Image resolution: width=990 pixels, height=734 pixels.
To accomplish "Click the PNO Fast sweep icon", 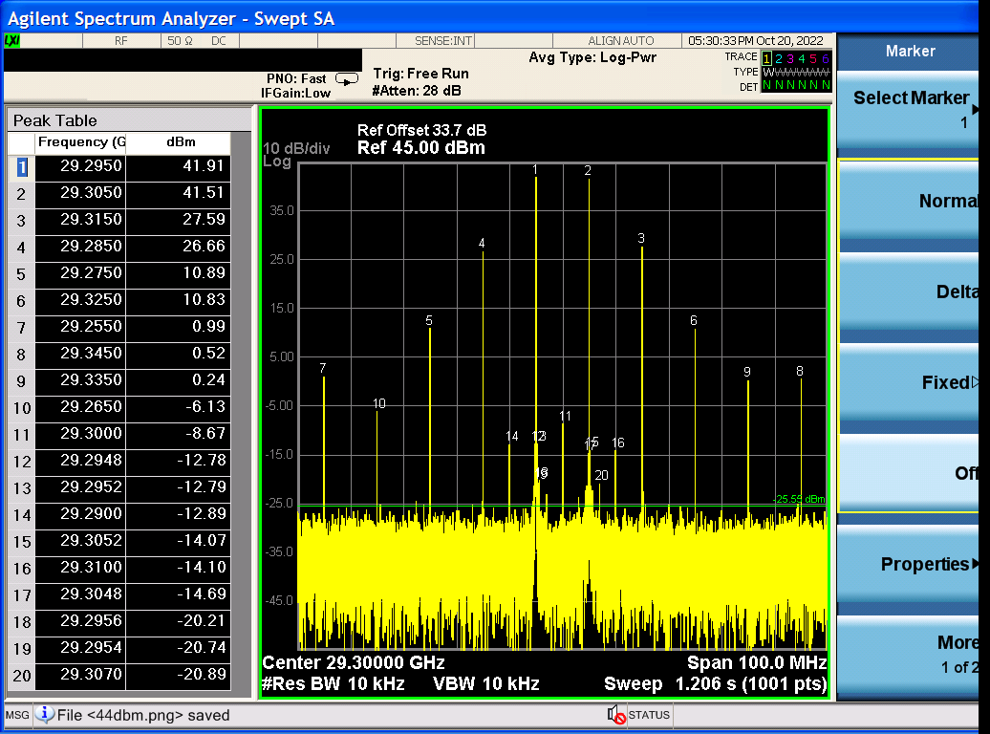I will (347, 79).
